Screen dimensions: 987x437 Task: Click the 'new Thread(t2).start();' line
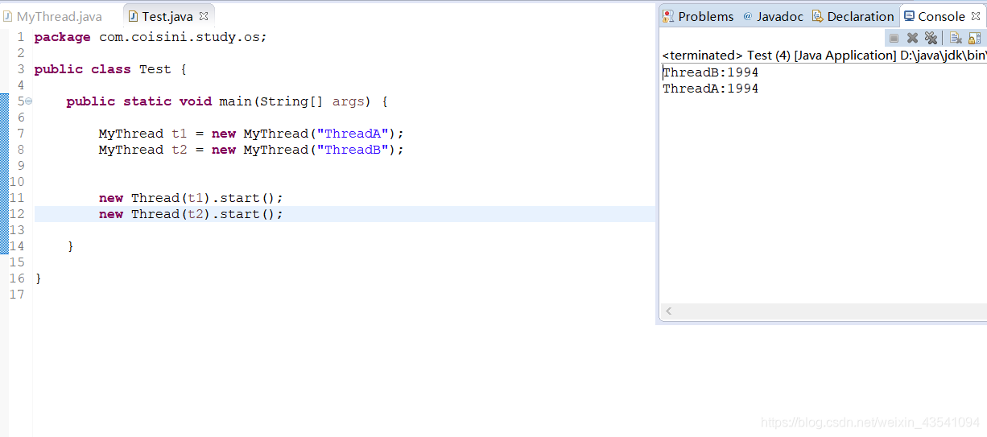coord(192,214)
